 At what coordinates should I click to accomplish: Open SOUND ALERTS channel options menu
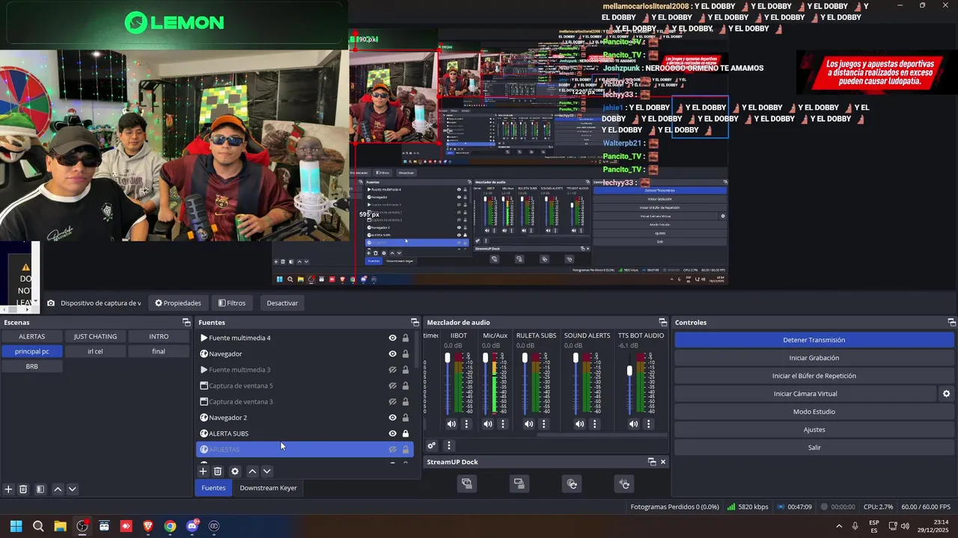594,424
